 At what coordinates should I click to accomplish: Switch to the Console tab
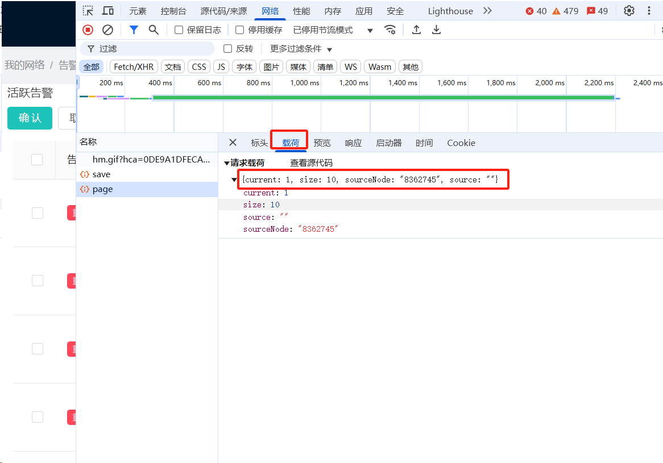pos(173,11)
